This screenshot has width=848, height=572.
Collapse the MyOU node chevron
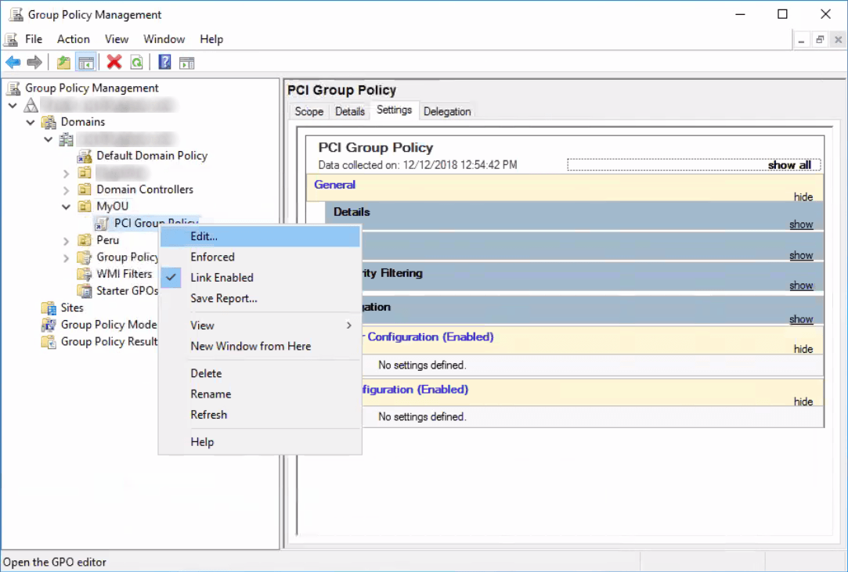click(x=66, y=207)
